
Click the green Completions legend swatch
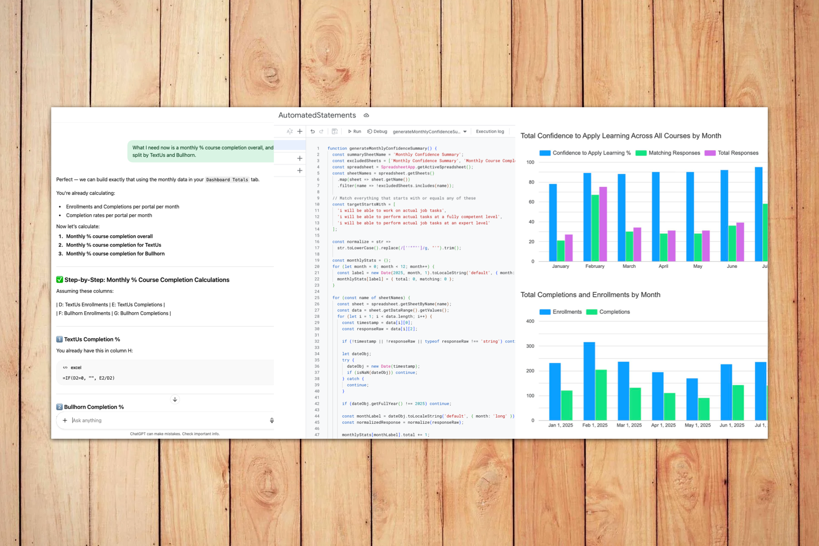(x=591, y=312)
